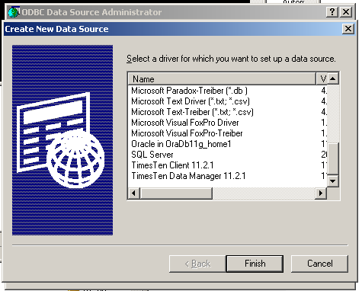The image size is (362, 291).
Task: Click the Name column header
Action: pyautogui.click(x=222, y=79)
